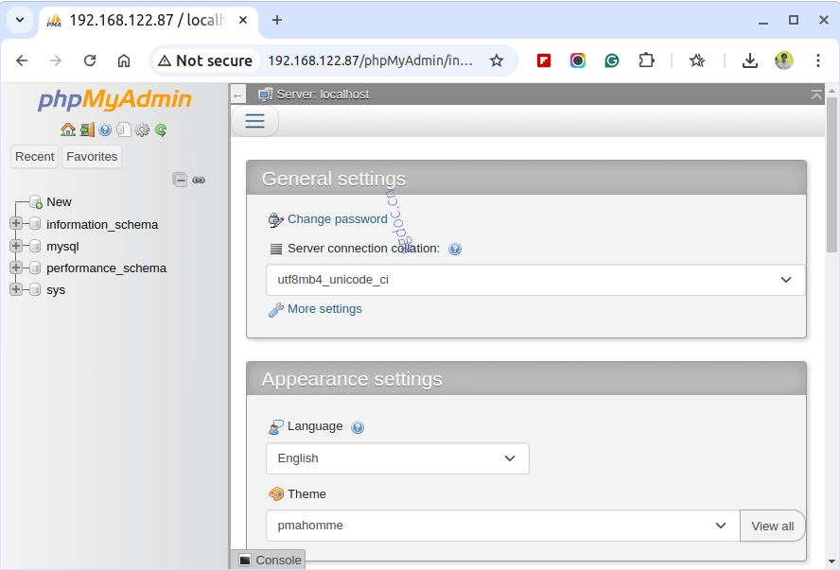Click the Grammarly extension icon
The image size is (840, 570).
[x=612, y=60]
